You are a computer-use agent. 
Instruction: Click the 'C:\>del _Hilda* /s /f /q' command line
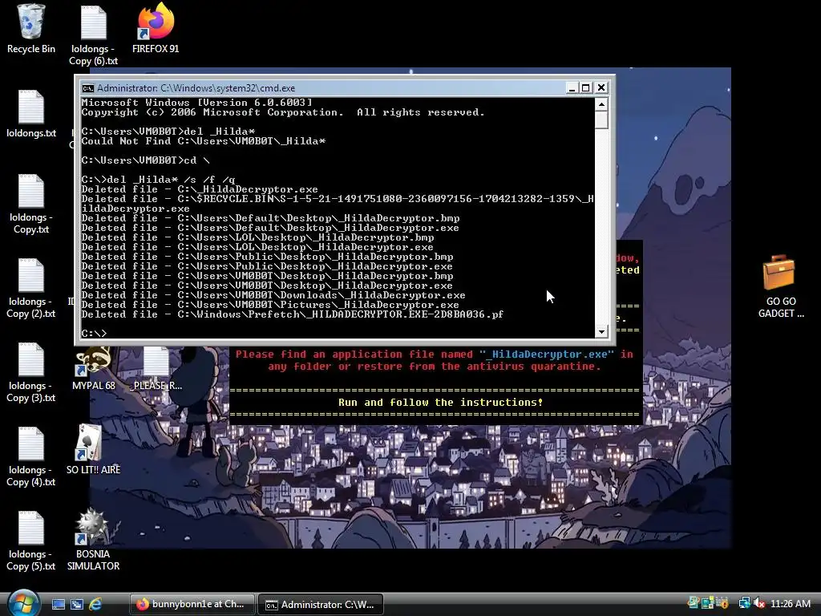tap(158, 180)
